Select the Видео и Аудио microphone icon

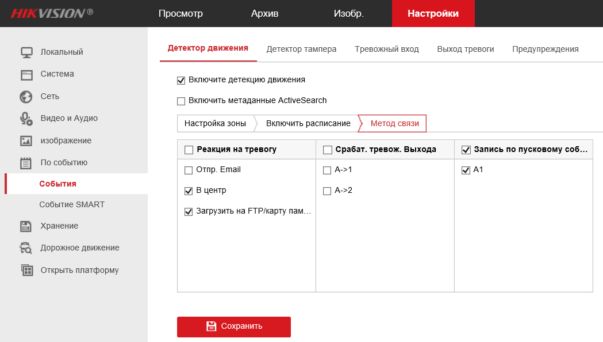[26, 119]
